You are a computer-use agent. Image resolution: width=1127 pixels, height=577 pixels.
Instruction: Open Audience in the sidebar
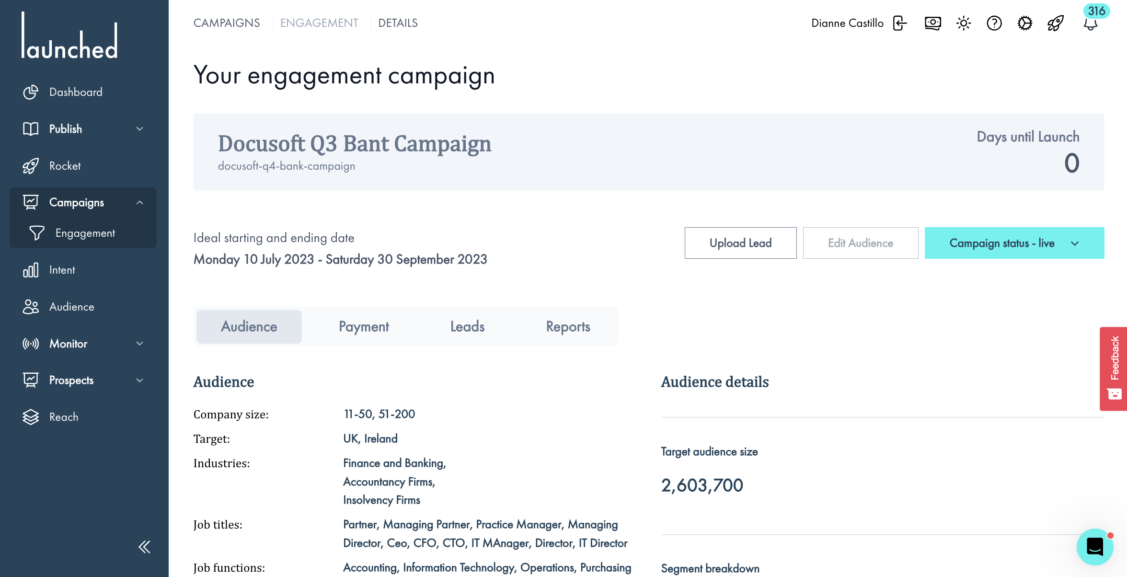(72, 307)
